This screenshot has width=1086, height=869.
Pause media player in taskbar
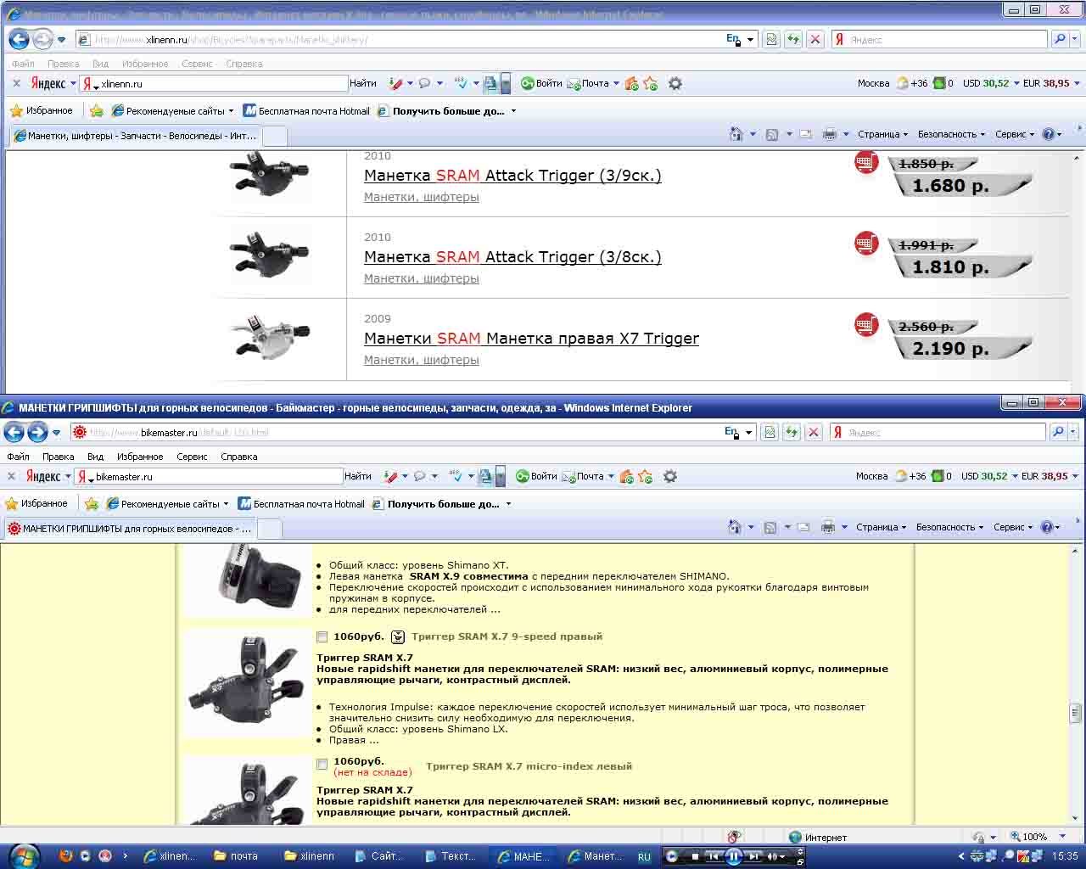(x=734, y=856)
